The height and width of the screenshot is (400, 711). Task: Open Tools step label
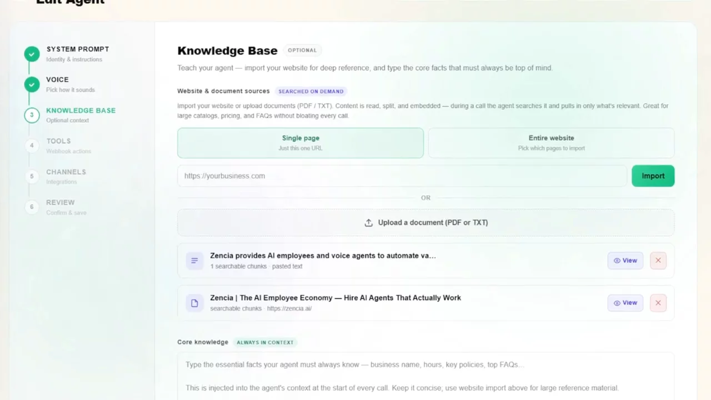[x=58, y=141]
